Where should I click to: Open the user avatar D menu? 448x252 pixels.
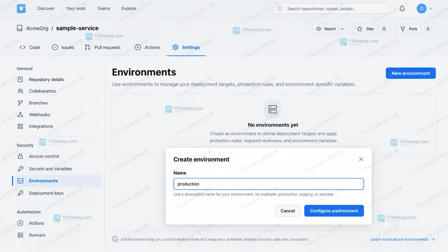point(421,9)
